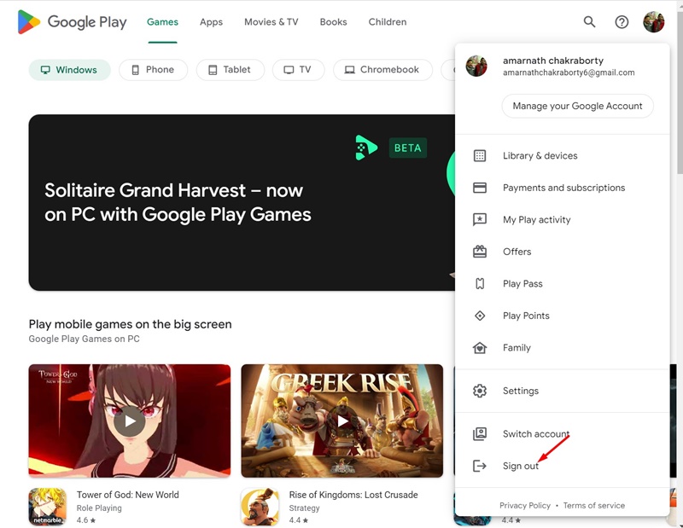Click the profile avatar in top bar
The width and height of the screenshot is (683, 528).
(x=654, y=22)
